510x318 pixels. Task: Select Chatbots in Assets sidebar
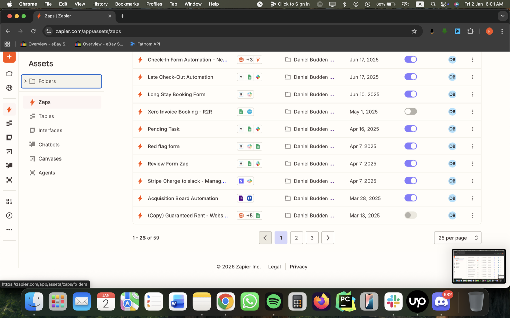62,145
